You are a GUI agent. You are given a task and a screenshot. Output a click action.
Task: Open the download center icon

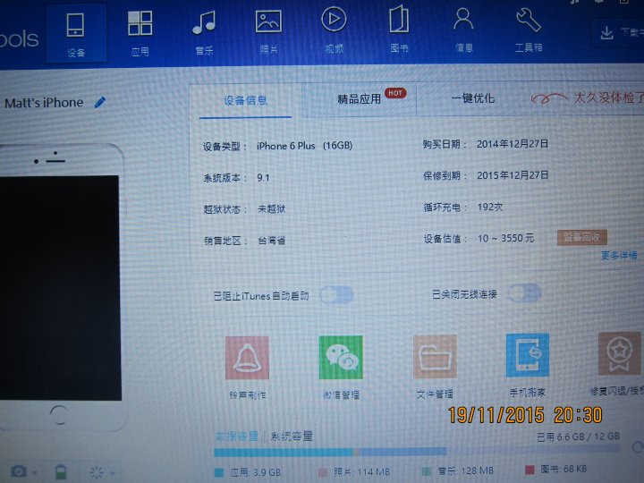click(x=606, y=33)
